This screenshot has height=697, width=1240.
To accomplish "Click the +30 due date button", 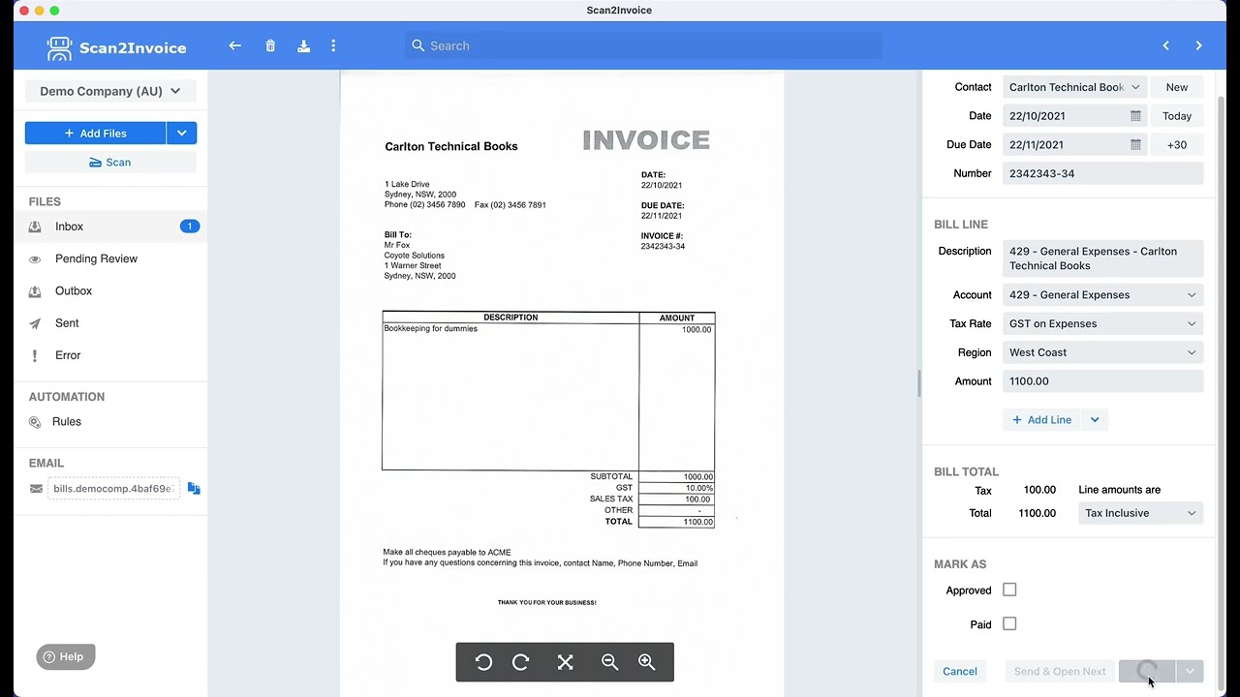I will [1177, 145].
